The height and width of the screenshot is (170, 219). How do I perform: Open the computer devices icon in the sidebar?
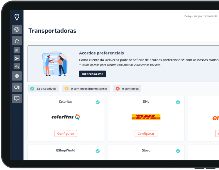tap(17, 87)
